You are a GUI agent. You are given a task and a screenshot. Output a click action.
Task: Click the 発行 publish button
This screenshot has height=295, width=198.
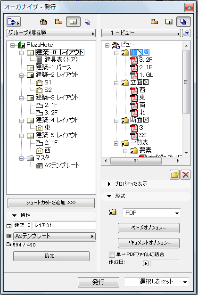pos(99,282)
